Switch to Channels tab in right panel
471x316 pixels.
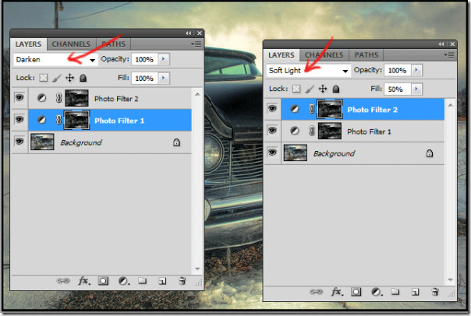click(324, 55)
